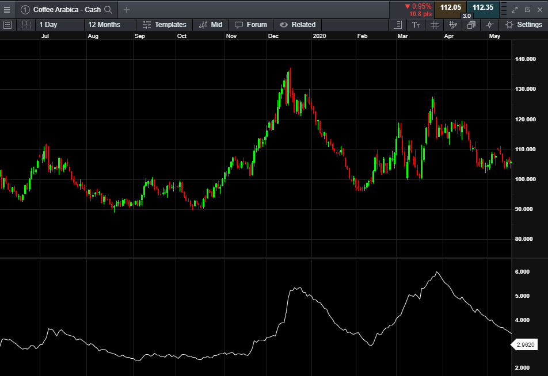Open the Mid price type selector
Screen dimensions: 548x376
point(211,25)
